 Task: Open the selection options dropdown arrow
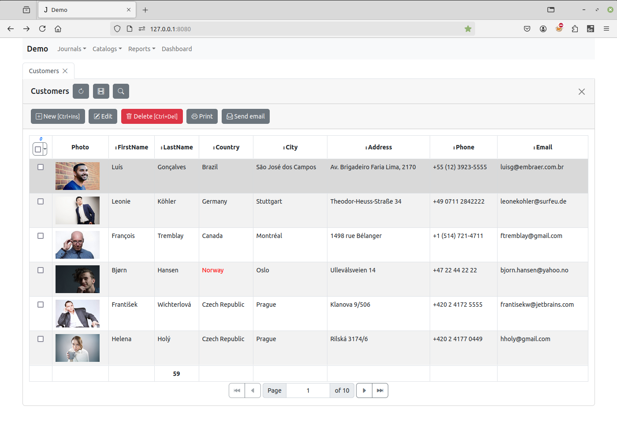click(x=44, y=149)
